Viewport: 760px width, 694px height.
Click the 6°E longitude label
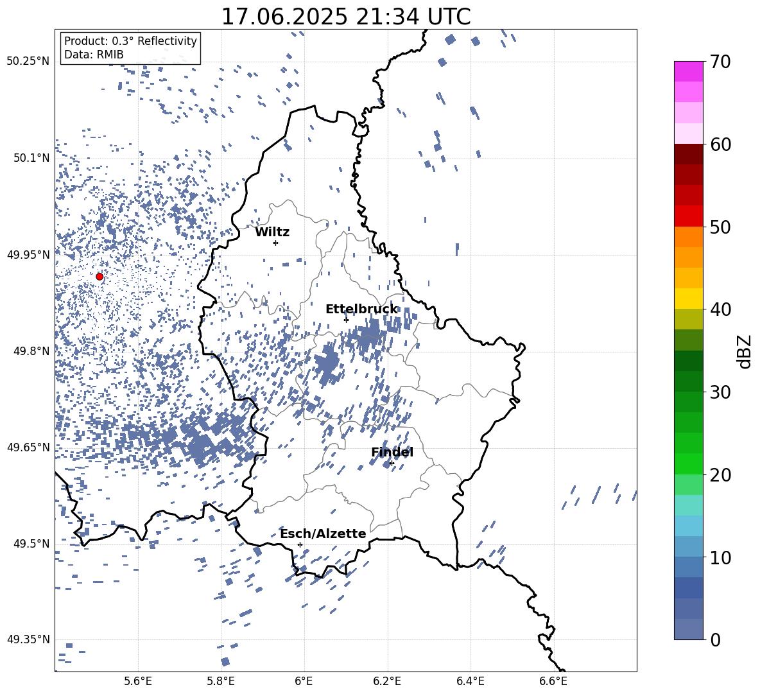[x=304, y=681]
